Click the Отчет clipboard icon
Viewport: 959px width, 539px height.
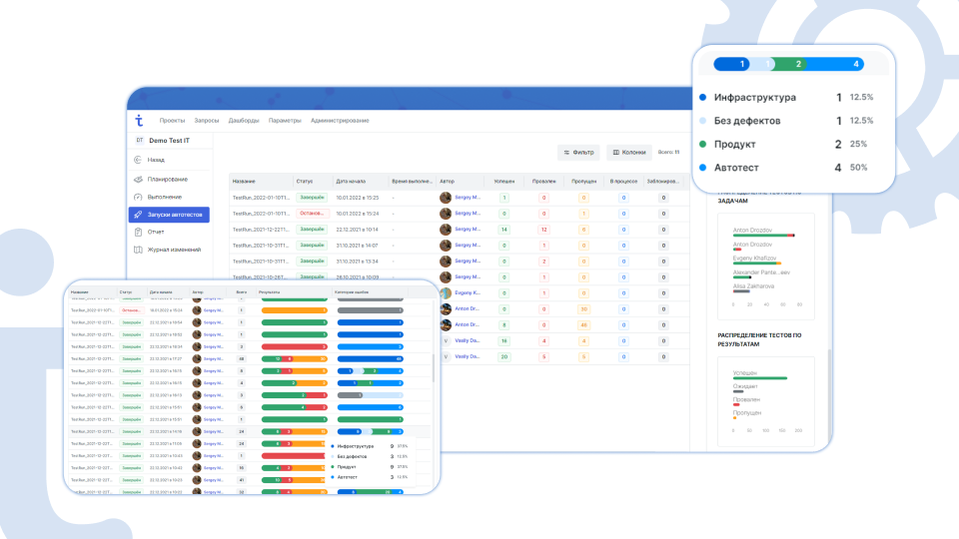click(x=138, y=232)
